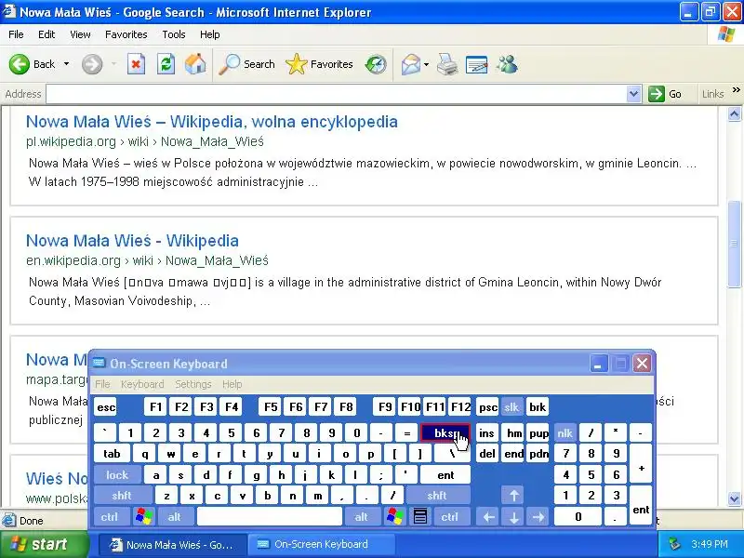This screenshot has height=558, width=744.
Task: Switch to Nowa Mała Wieś taskbar button
Action: [173, 544]
